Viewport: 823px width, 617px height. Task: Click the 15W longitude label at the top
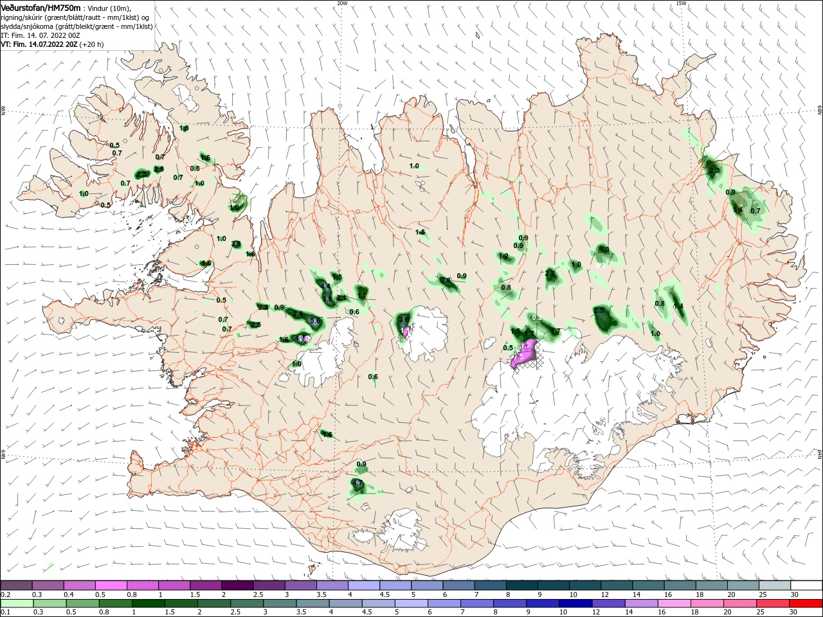point(681,3)
